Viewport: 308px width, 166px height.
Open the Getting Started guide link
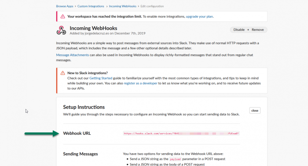[101, 78]
